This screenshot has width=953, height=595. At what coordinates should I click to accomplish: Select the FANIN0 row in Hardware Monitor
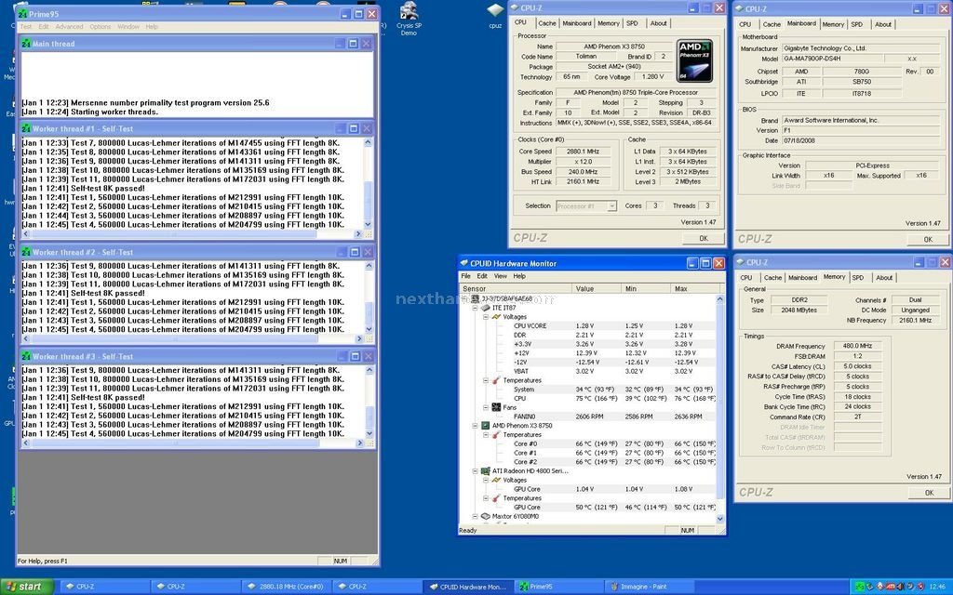tap(614, 416)
